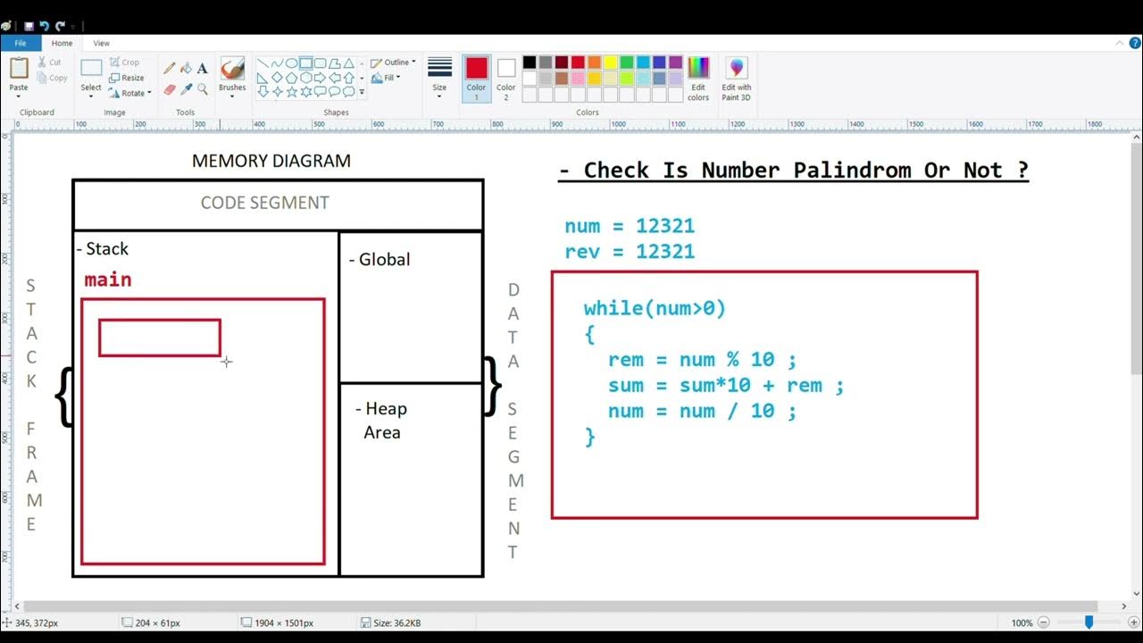Choose the Rounded rectangle shape
The height and width of the screenshot is (643, 1143).
pyautogui.click(x=320, y=63)
